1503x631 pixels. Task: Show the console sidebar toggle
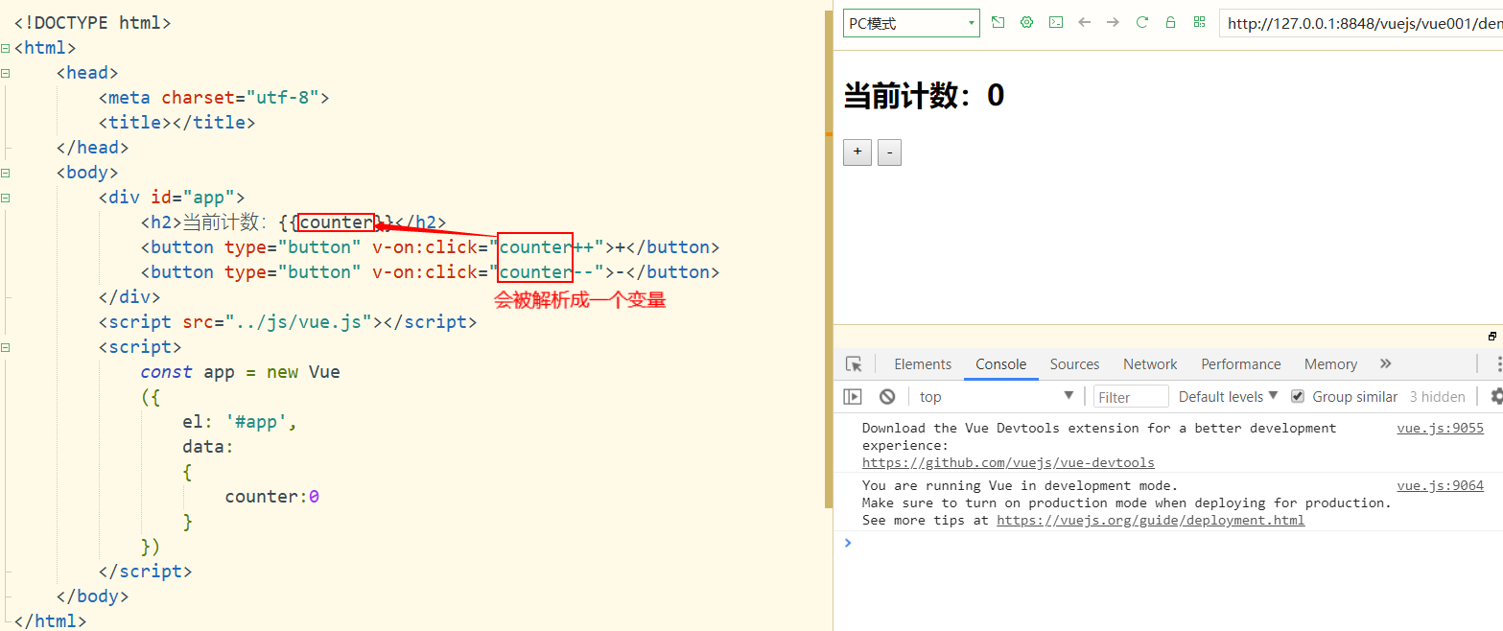853,396
